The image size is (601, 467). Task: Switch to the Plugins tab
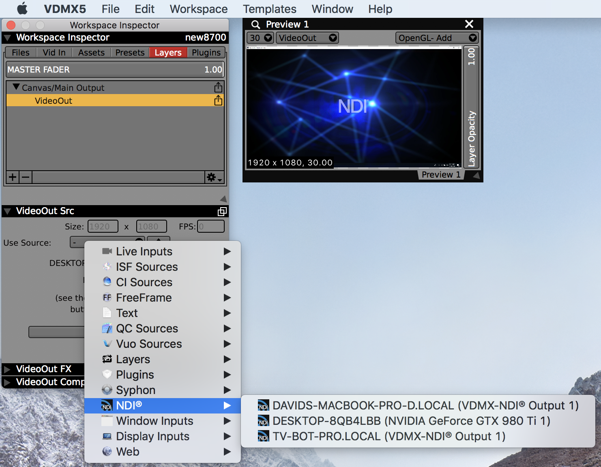coord(206,53)
